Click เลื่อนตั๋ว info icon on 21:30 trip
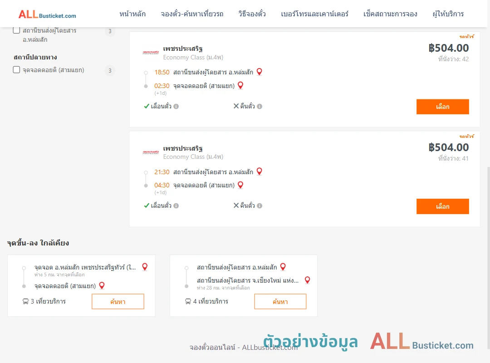The image size is (490, 363). tap(176, 206)
